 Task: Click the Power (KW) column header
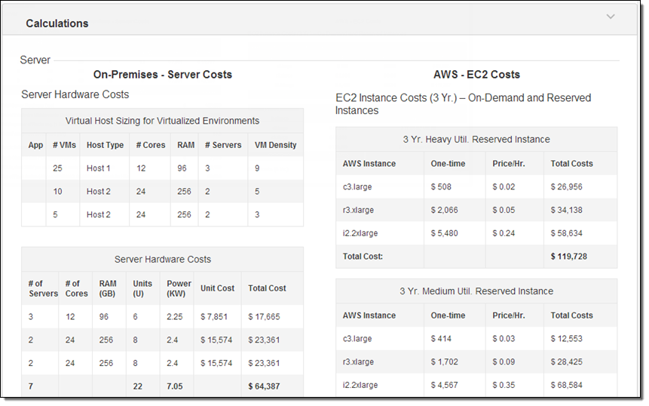coord(179,288)
